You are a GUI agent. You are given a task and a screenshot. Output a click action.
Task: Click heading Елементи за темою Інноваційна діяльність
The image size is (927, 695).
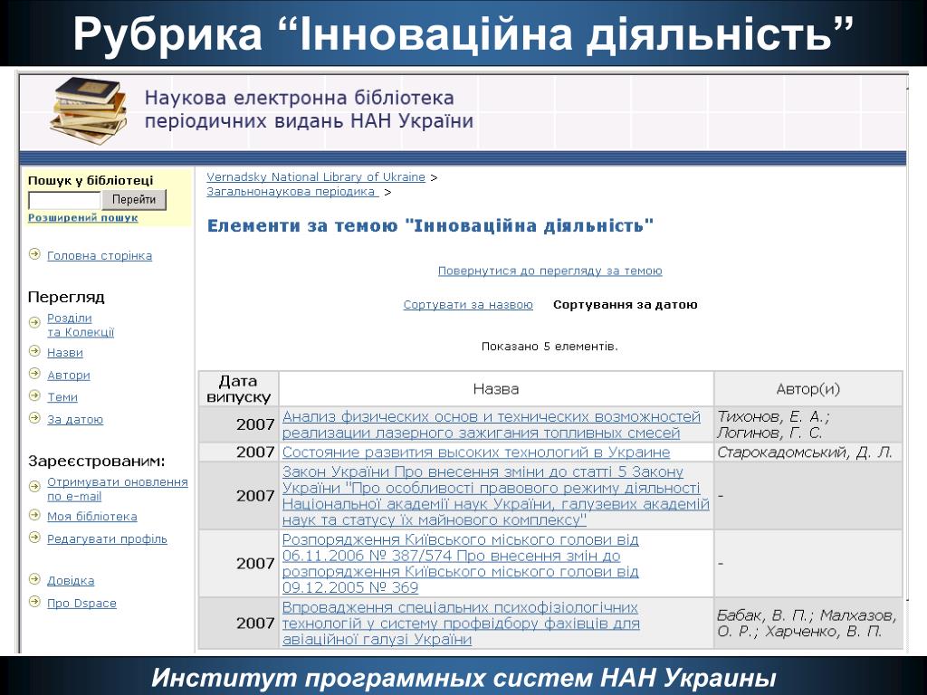(430, 225)
